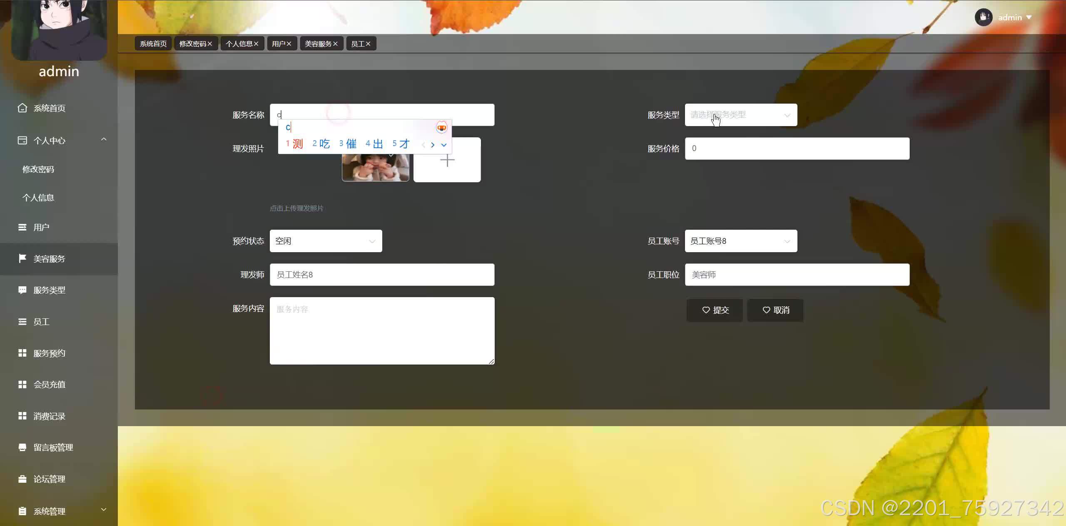The height and width of the screenshot is (526, 1066).
Task: Switch to the 系统首页 tab
Action: coord(153,44)
